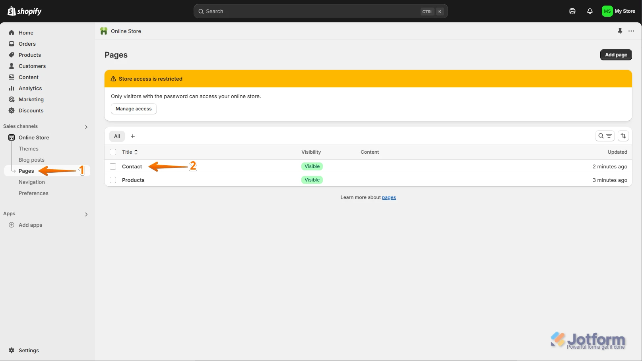Click the sort icon in the pages list
The height and width of the screenshot is (361, 642).
point(623,136)
